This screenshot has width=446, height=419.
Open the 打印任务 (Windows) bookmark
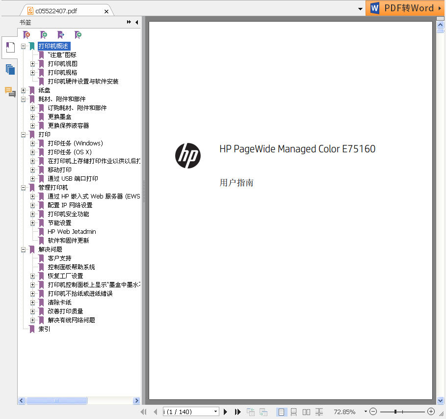76,143
